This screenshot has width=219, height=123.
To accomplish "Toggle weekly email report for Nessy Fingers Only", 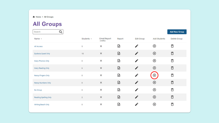I will [x=101, y=75].
